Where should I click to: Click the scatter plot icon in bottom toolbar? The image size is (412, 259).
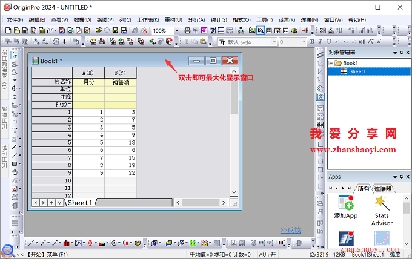pyautogui.click(x=43, y=243)
